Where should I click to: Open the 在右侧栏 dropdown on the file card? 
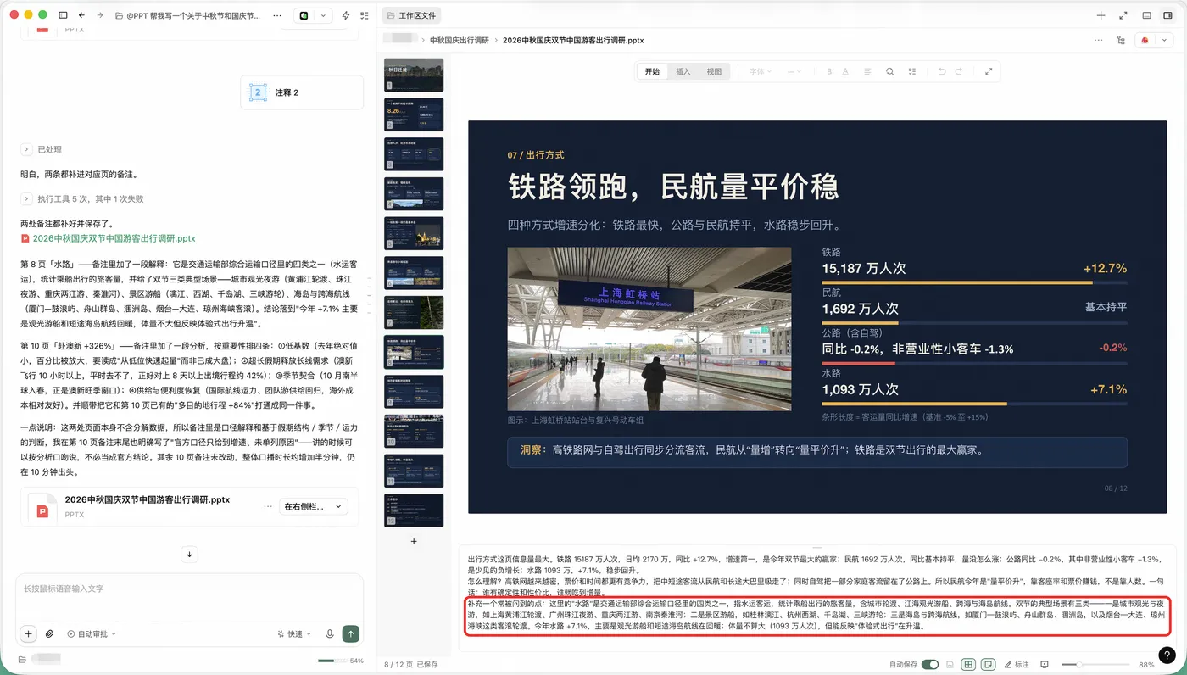pos(314,506)
